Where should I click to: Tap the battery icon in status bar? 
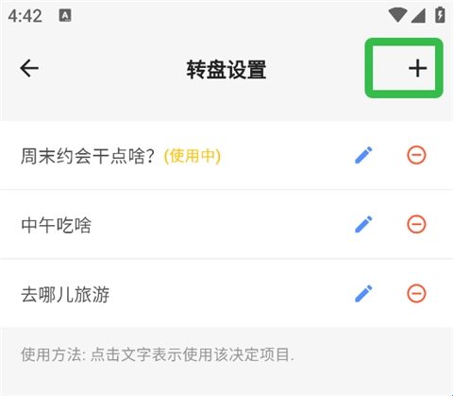point(440,15)
